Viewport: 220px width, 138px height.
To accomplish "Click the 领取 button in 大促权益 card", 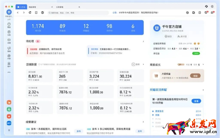I will [x=194, y=76].
